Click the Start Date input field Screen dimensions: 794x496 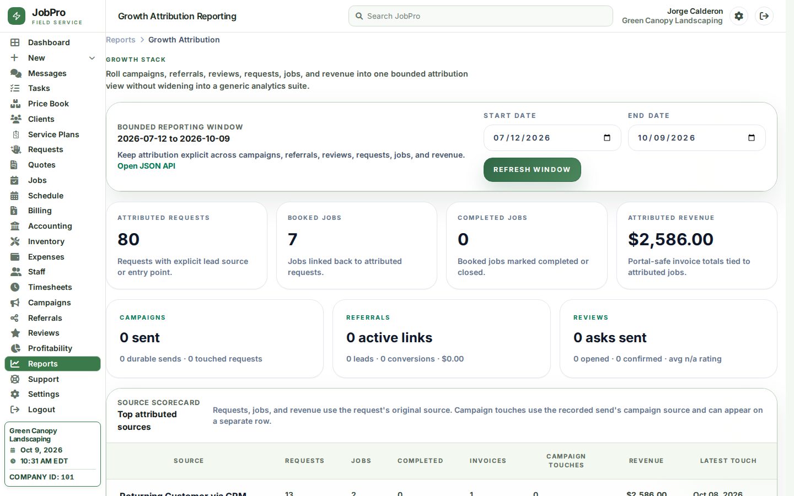pyautogui.click(x=552, y=138)
